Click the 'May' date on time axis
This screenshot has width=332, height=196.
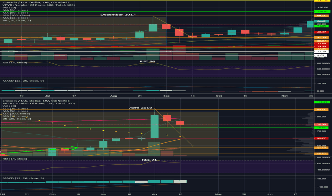tap(218, 194)
